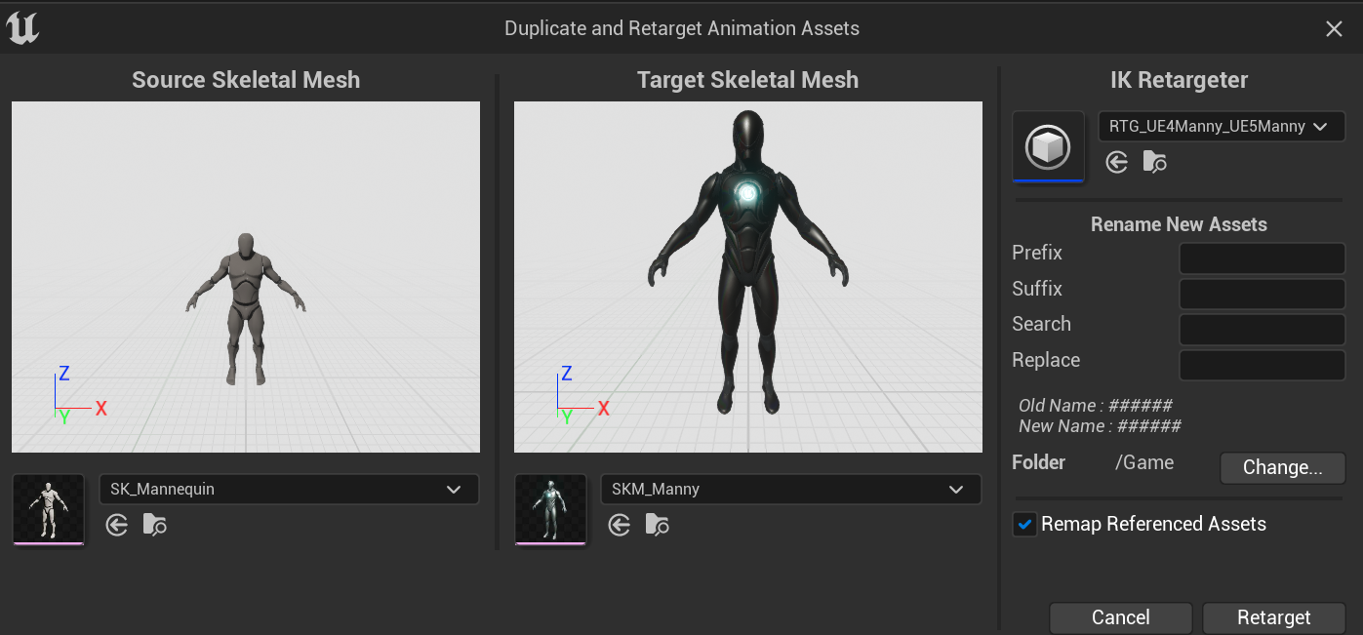Click the Source Skeletal Mesh heading

tap(246, 80)
